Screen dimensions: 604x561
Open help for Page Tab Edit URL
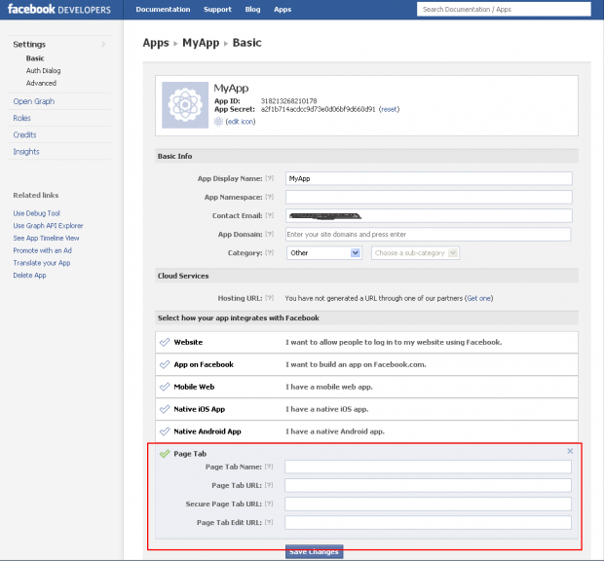(x=269, y=522)
